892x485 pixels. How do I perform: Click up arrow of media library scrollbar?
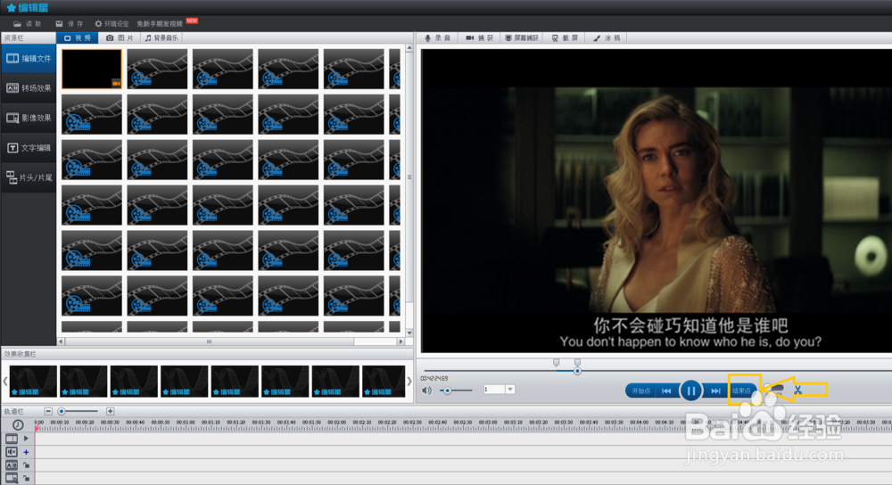409,48
